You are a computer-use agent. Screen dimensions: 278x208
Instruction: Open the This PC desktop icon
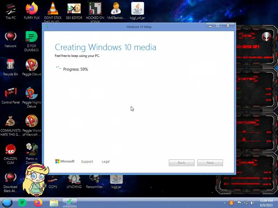(11, 11)
